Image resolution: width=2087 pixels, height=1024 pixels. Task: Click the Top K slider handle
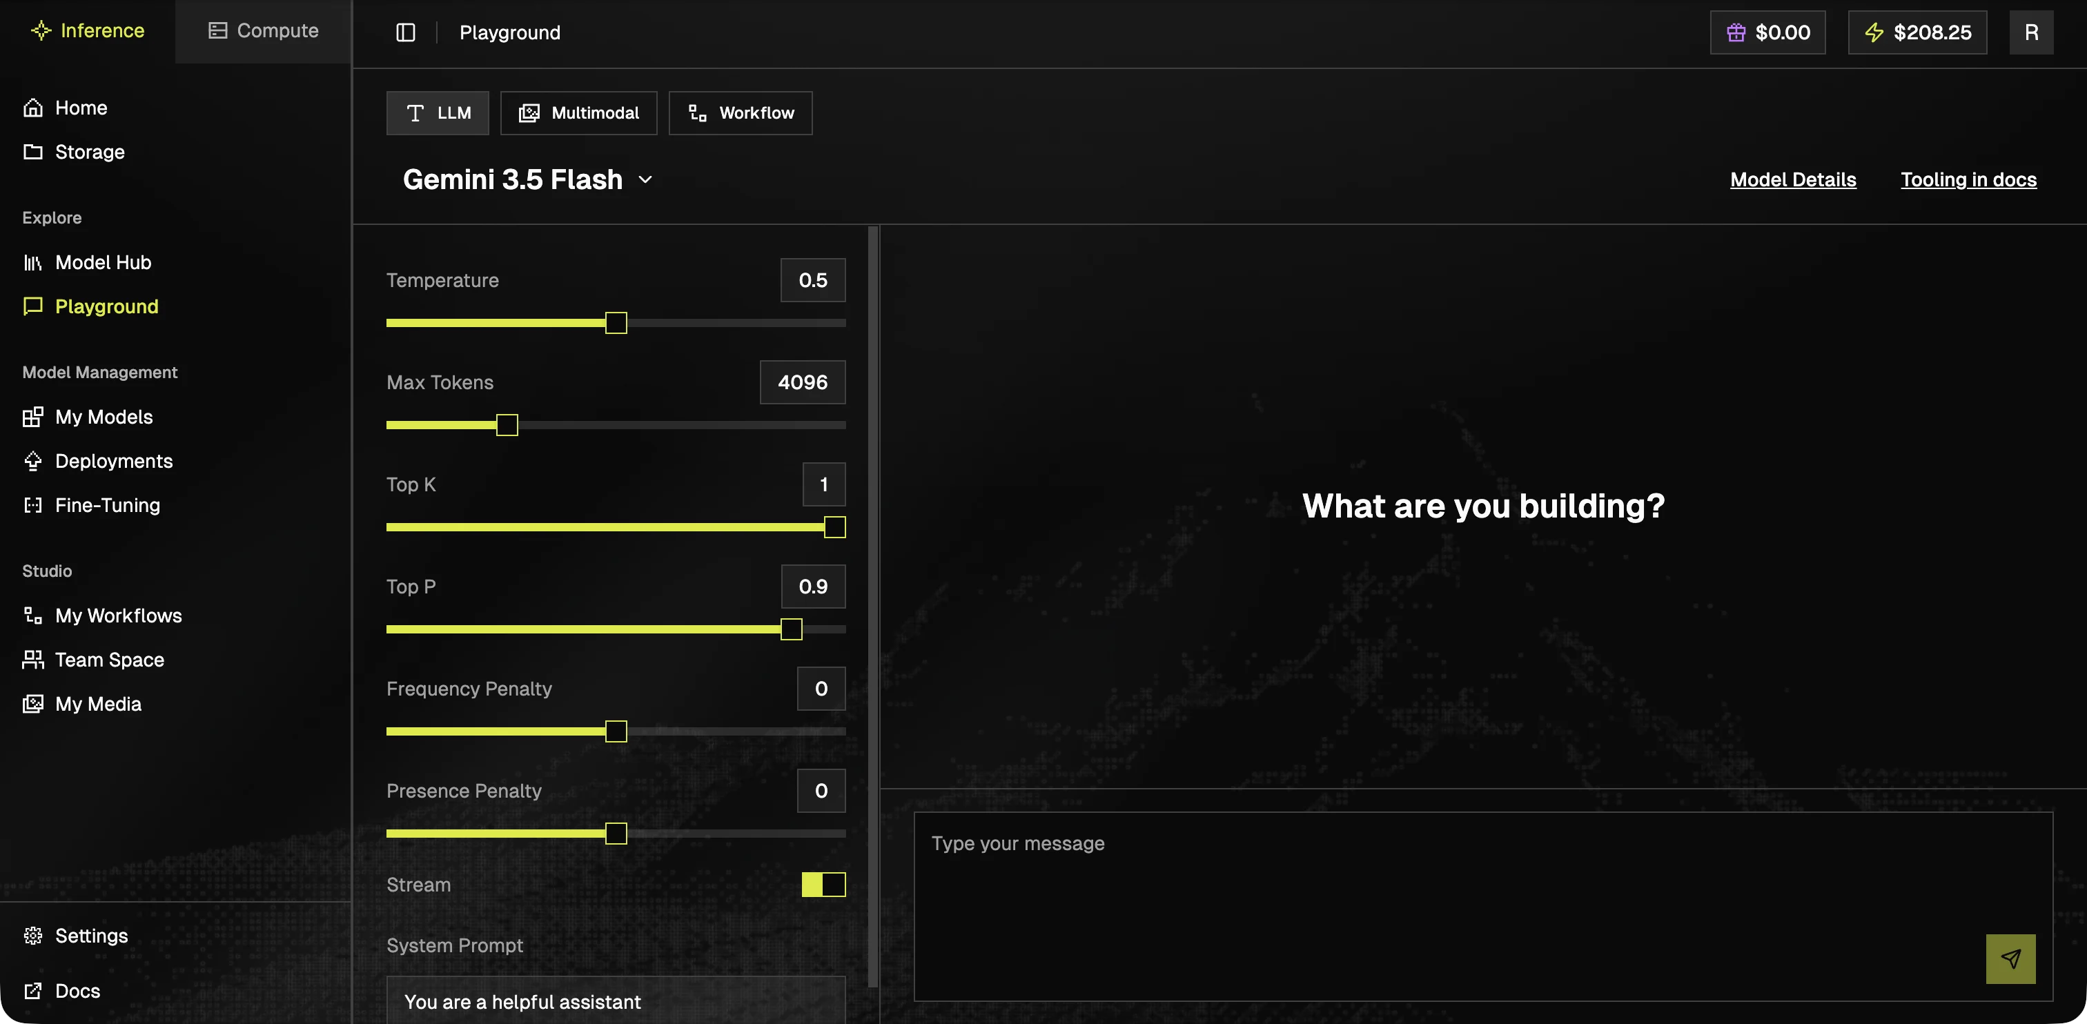coord(834,526)
